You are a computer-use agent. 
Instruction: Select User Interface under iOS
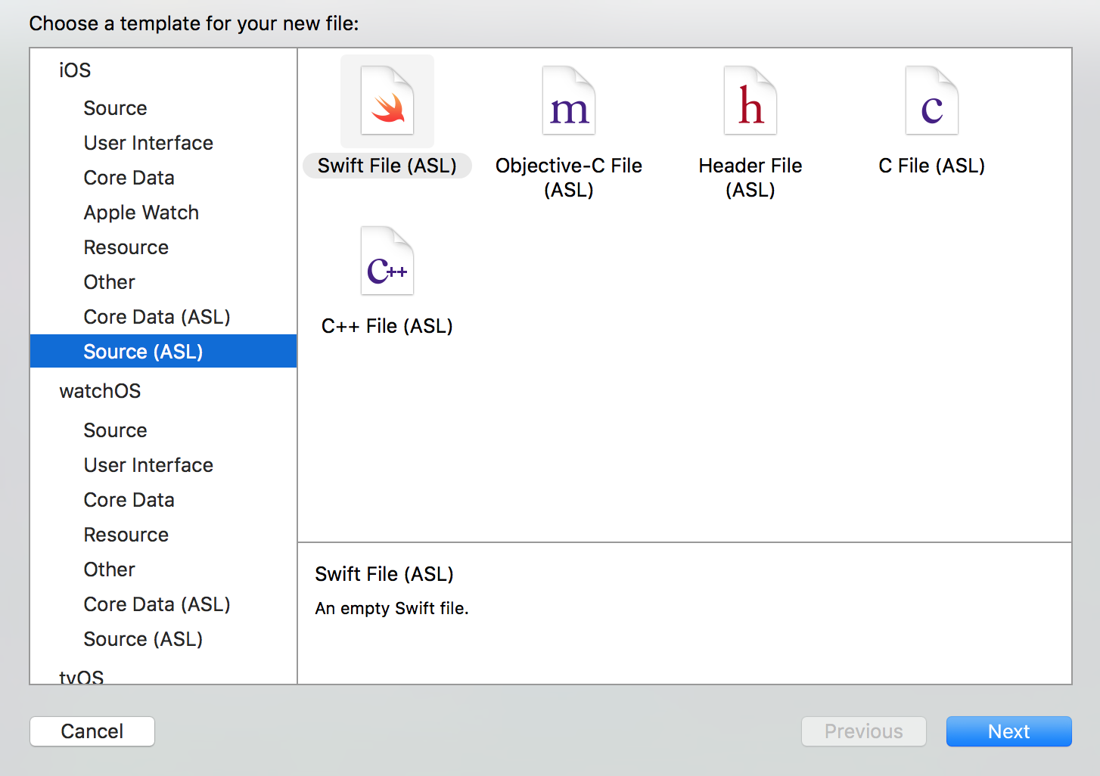coord(163,143)
